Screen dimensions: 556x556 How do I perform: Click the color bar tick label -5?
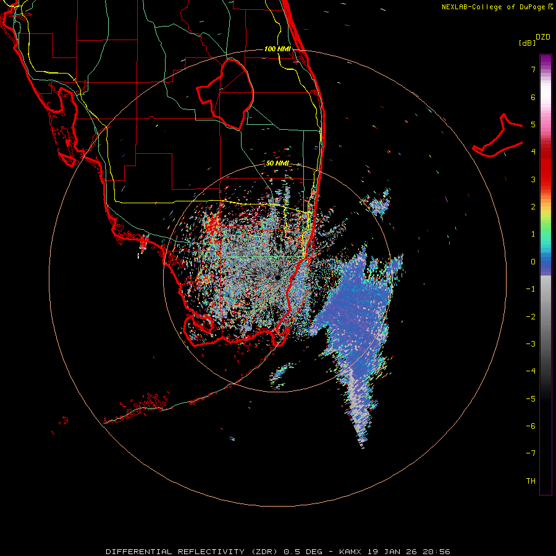(531, 399)
